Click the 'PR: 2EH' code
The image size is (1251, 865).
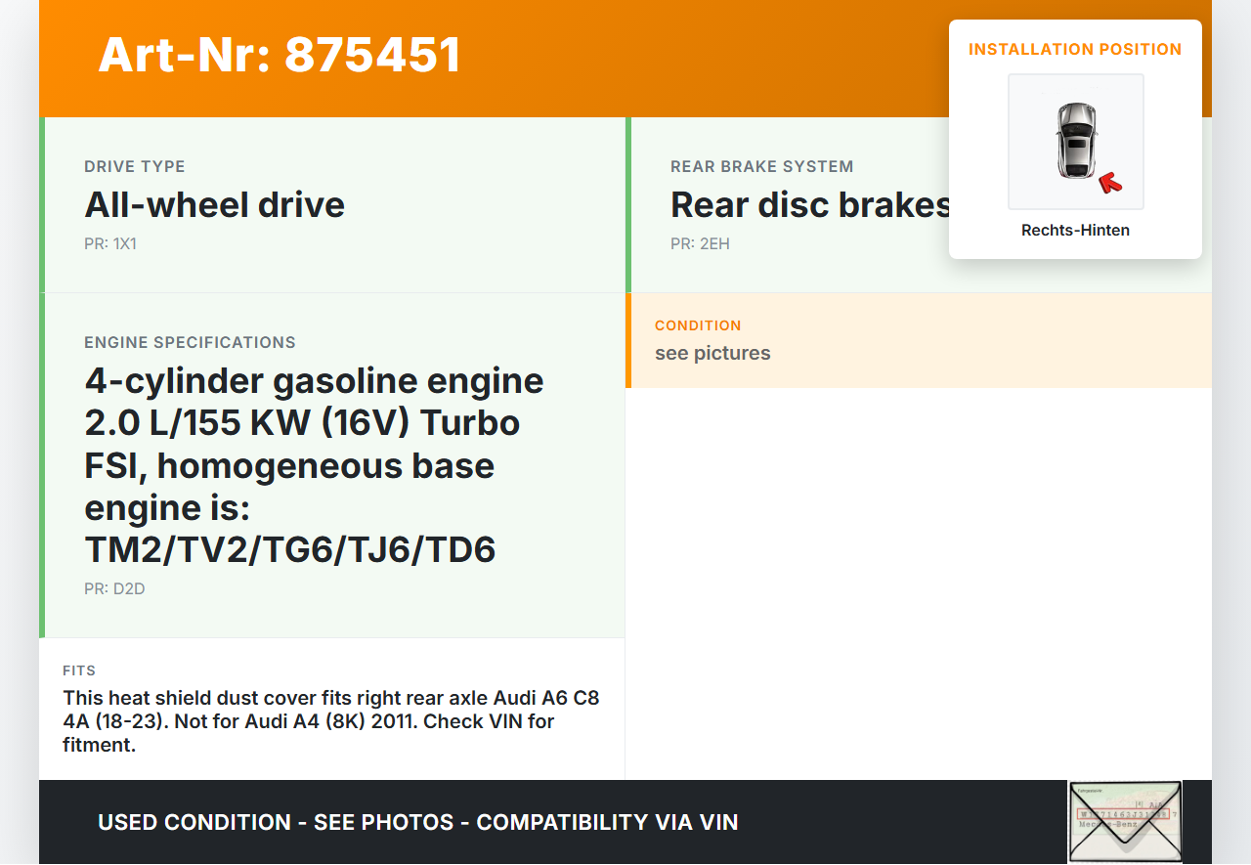point(700,243)
